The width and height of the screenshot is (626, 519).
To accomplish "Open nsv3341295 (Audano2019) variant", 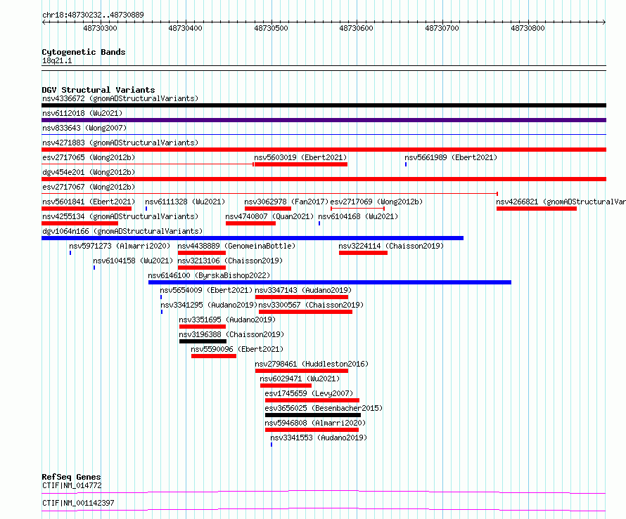I will coord(209,305).
